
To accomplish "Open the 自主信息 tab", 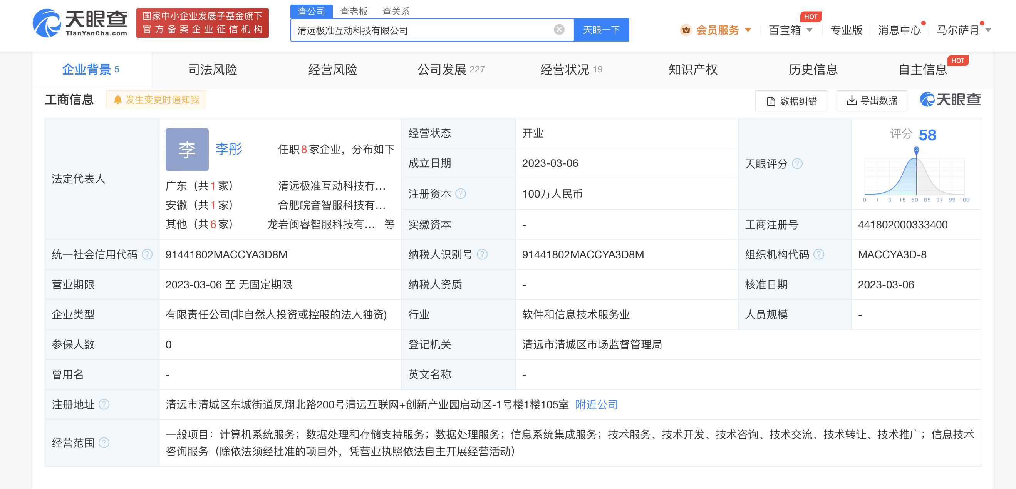I will tap(922, 70).
